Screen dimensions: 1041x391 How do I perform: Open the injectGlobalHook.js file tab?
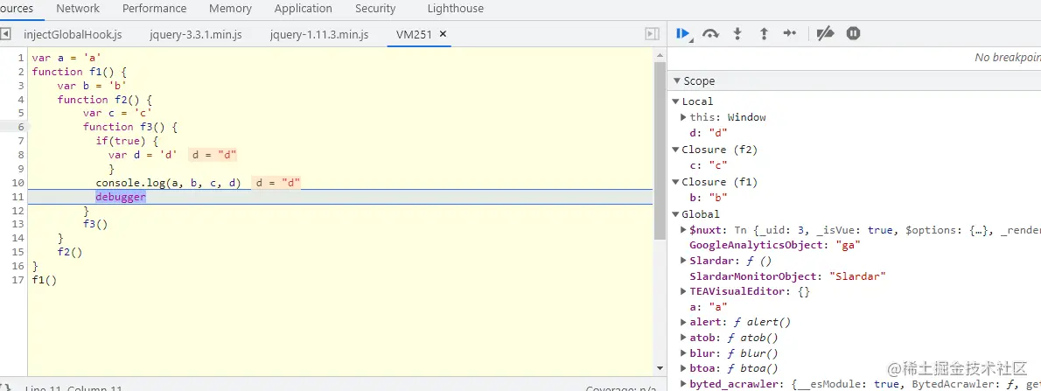[73, 34]
